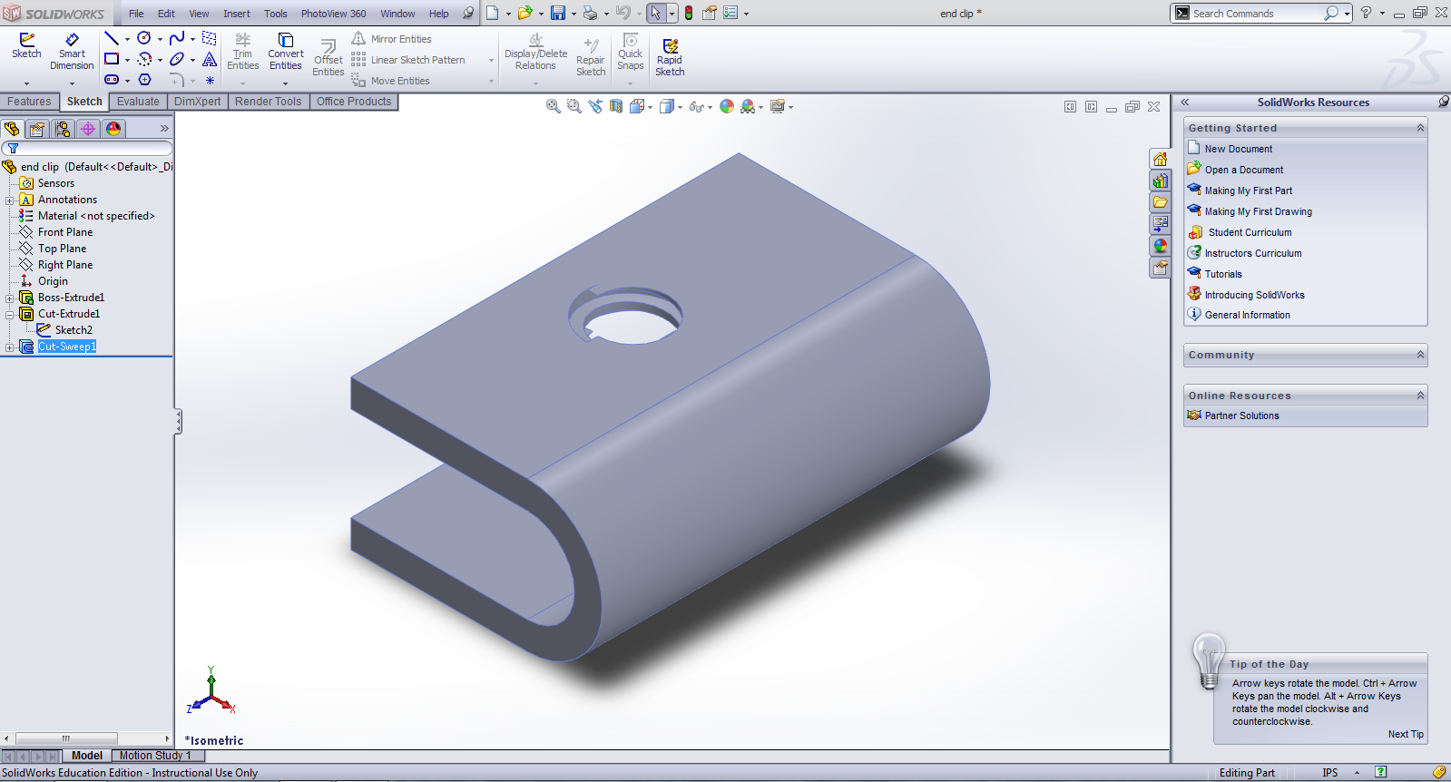Select the Straight Slot tool
Viewport: 1451px width, 782px height.
[x=112, y=80]
